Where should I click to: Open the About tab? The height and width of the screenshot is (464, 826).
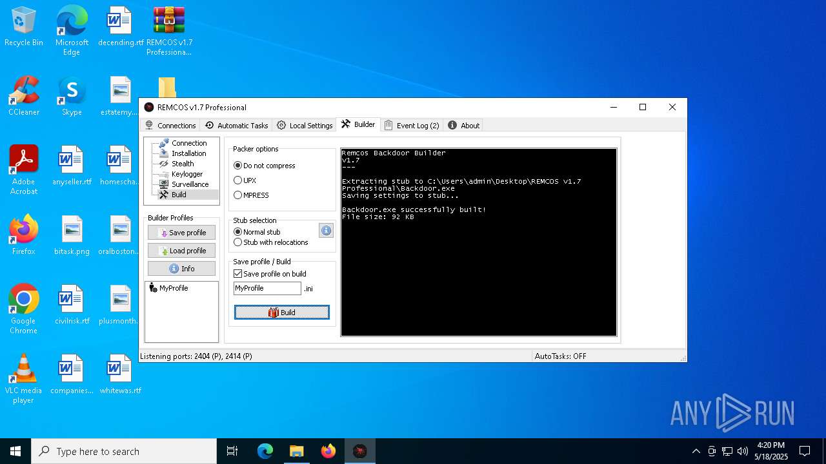(464, 125)
